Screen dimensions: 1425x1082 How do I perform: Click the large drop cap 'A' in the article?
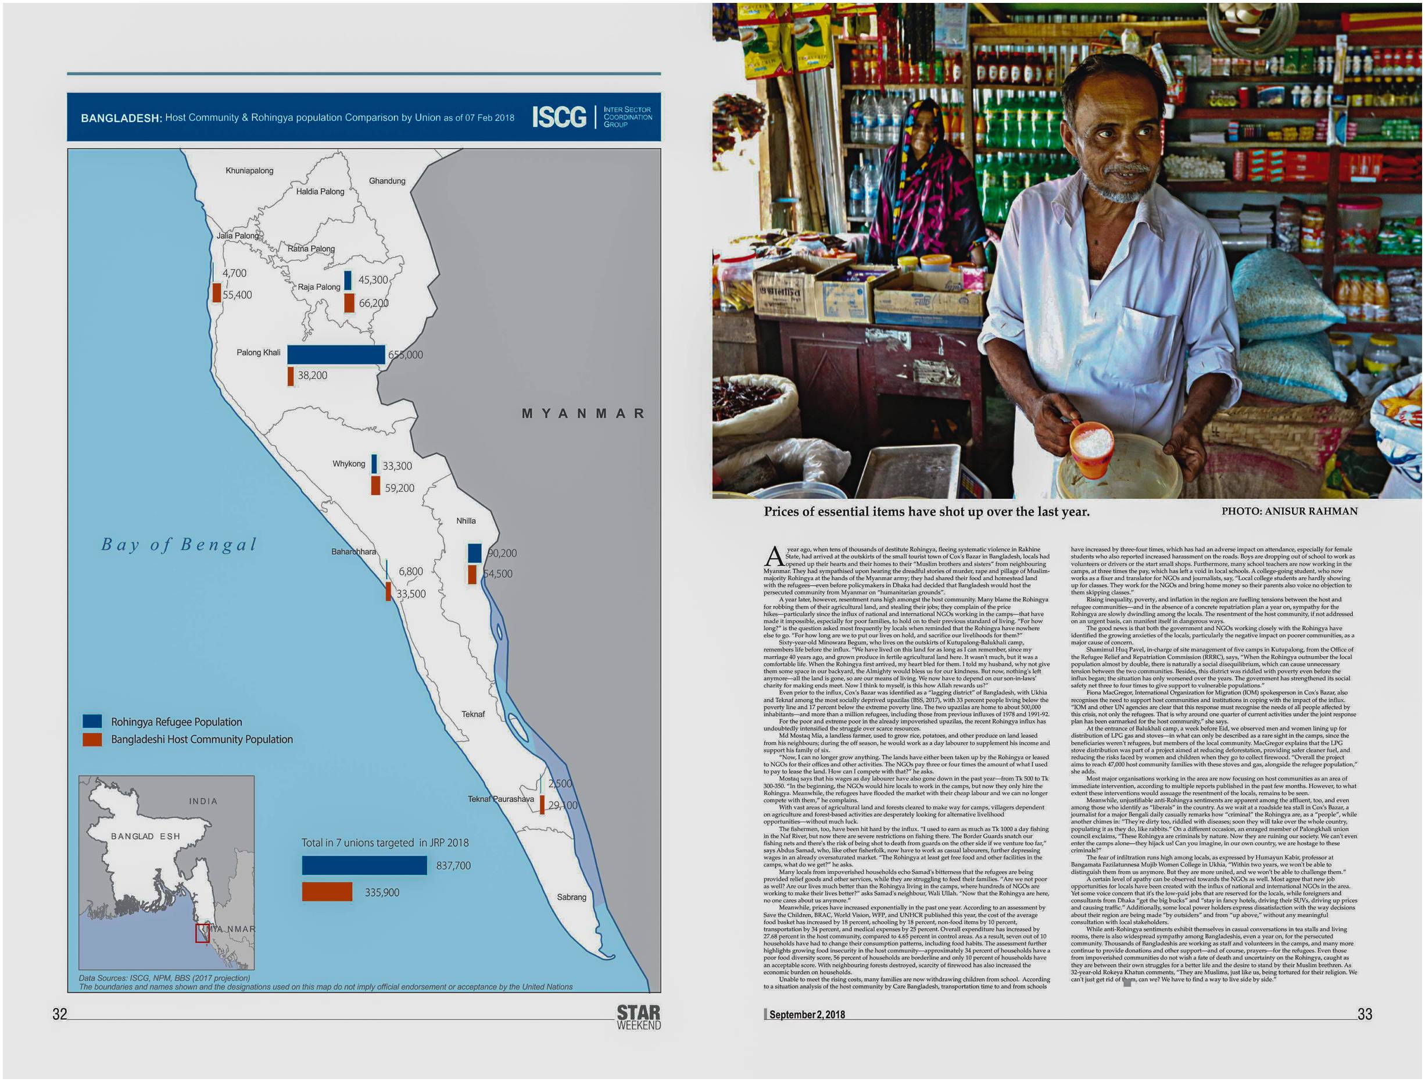(774, 555)
